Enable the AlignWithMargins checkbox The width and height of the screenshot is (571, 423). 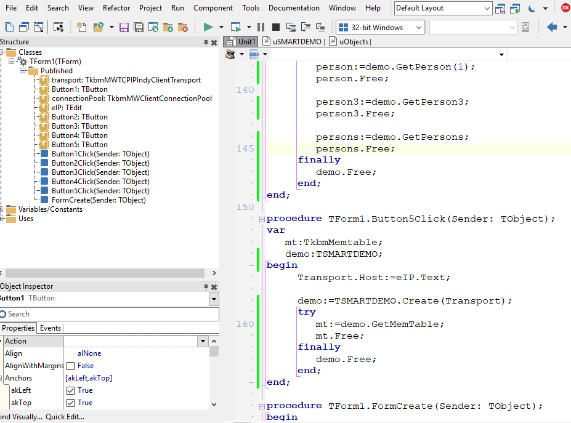70,365
